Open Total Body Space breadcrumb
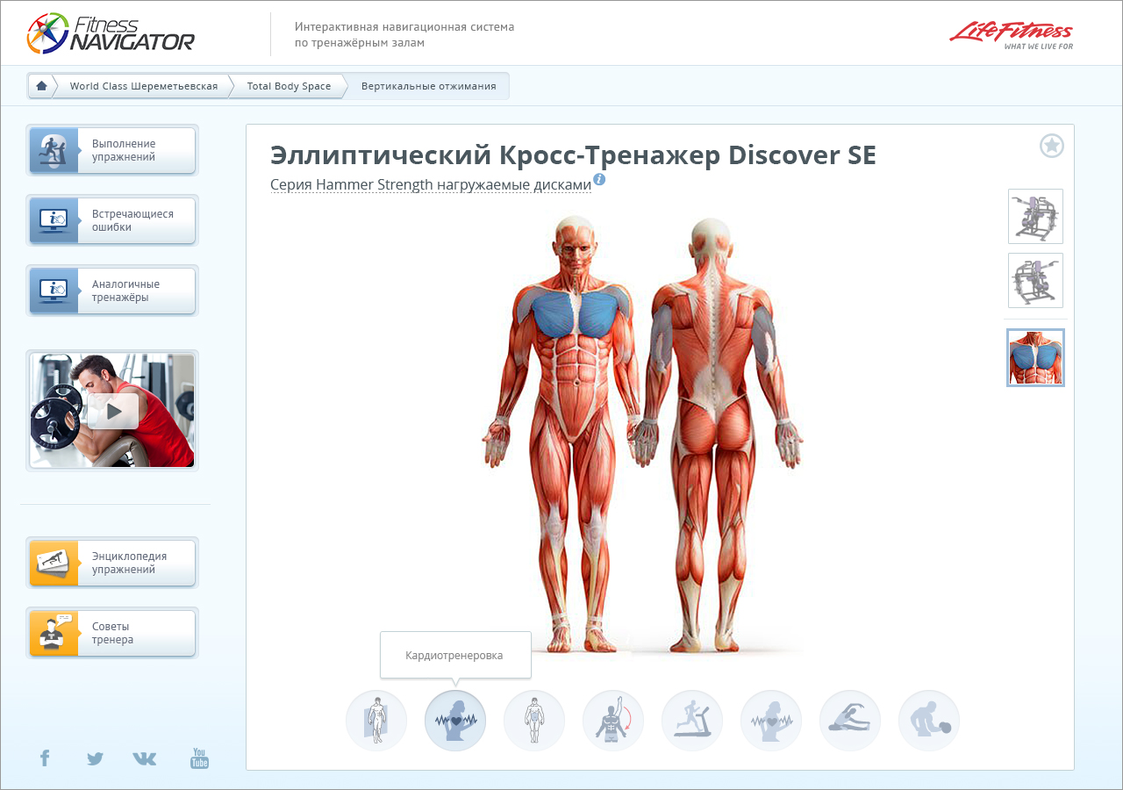 pyautogui.click(x=289, y=86)
